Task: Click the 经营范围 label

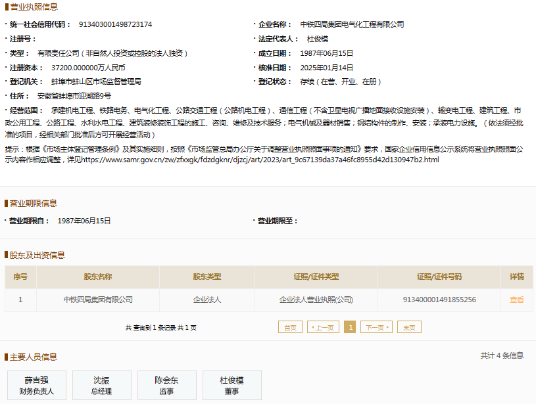Action: [x=26, y=110]
